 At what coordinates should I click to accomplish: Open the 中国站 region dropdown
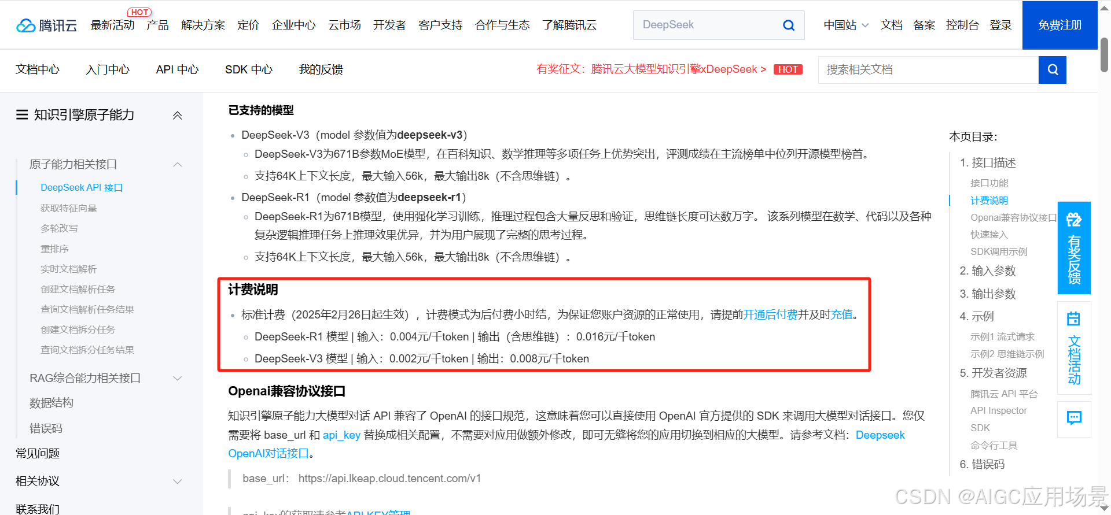pyautogui.click(x=846, y=25)
